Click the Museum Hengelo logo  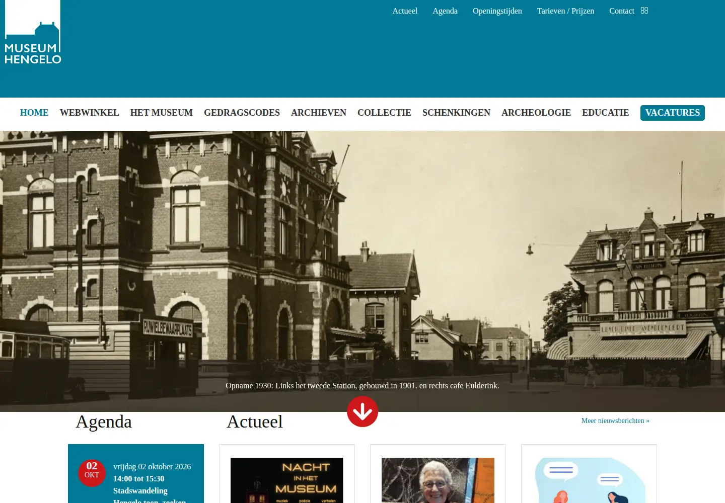click(33, 32)
